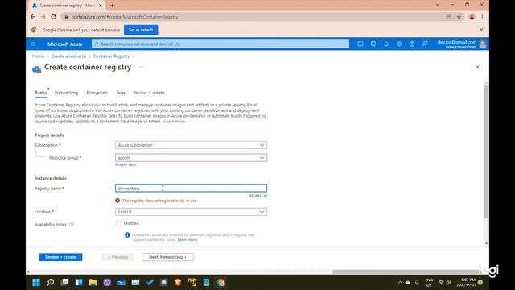Screen dimensions: 515x290
Task: Open a new Chrome tab
Action: (x=113, y=6)
